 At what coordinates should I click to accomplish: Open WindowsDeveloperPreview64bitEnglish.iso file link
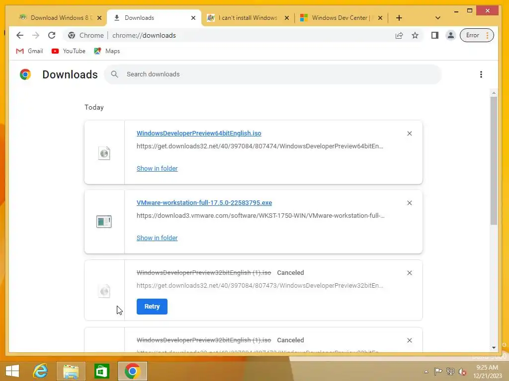point(199,133)
